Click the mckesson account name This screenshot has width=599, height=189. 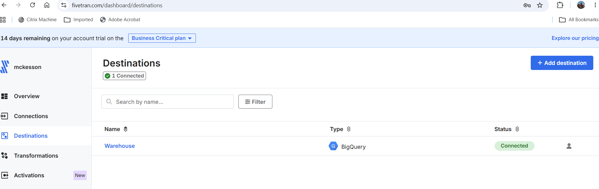pyautogui.click(x=28, y=67)
